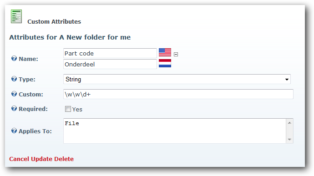
Task: Select the Netherlands flag language icon
Action: 165,63
